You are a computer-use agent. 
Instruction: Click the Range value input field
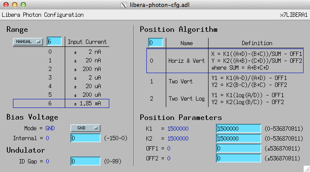[54, 41]
